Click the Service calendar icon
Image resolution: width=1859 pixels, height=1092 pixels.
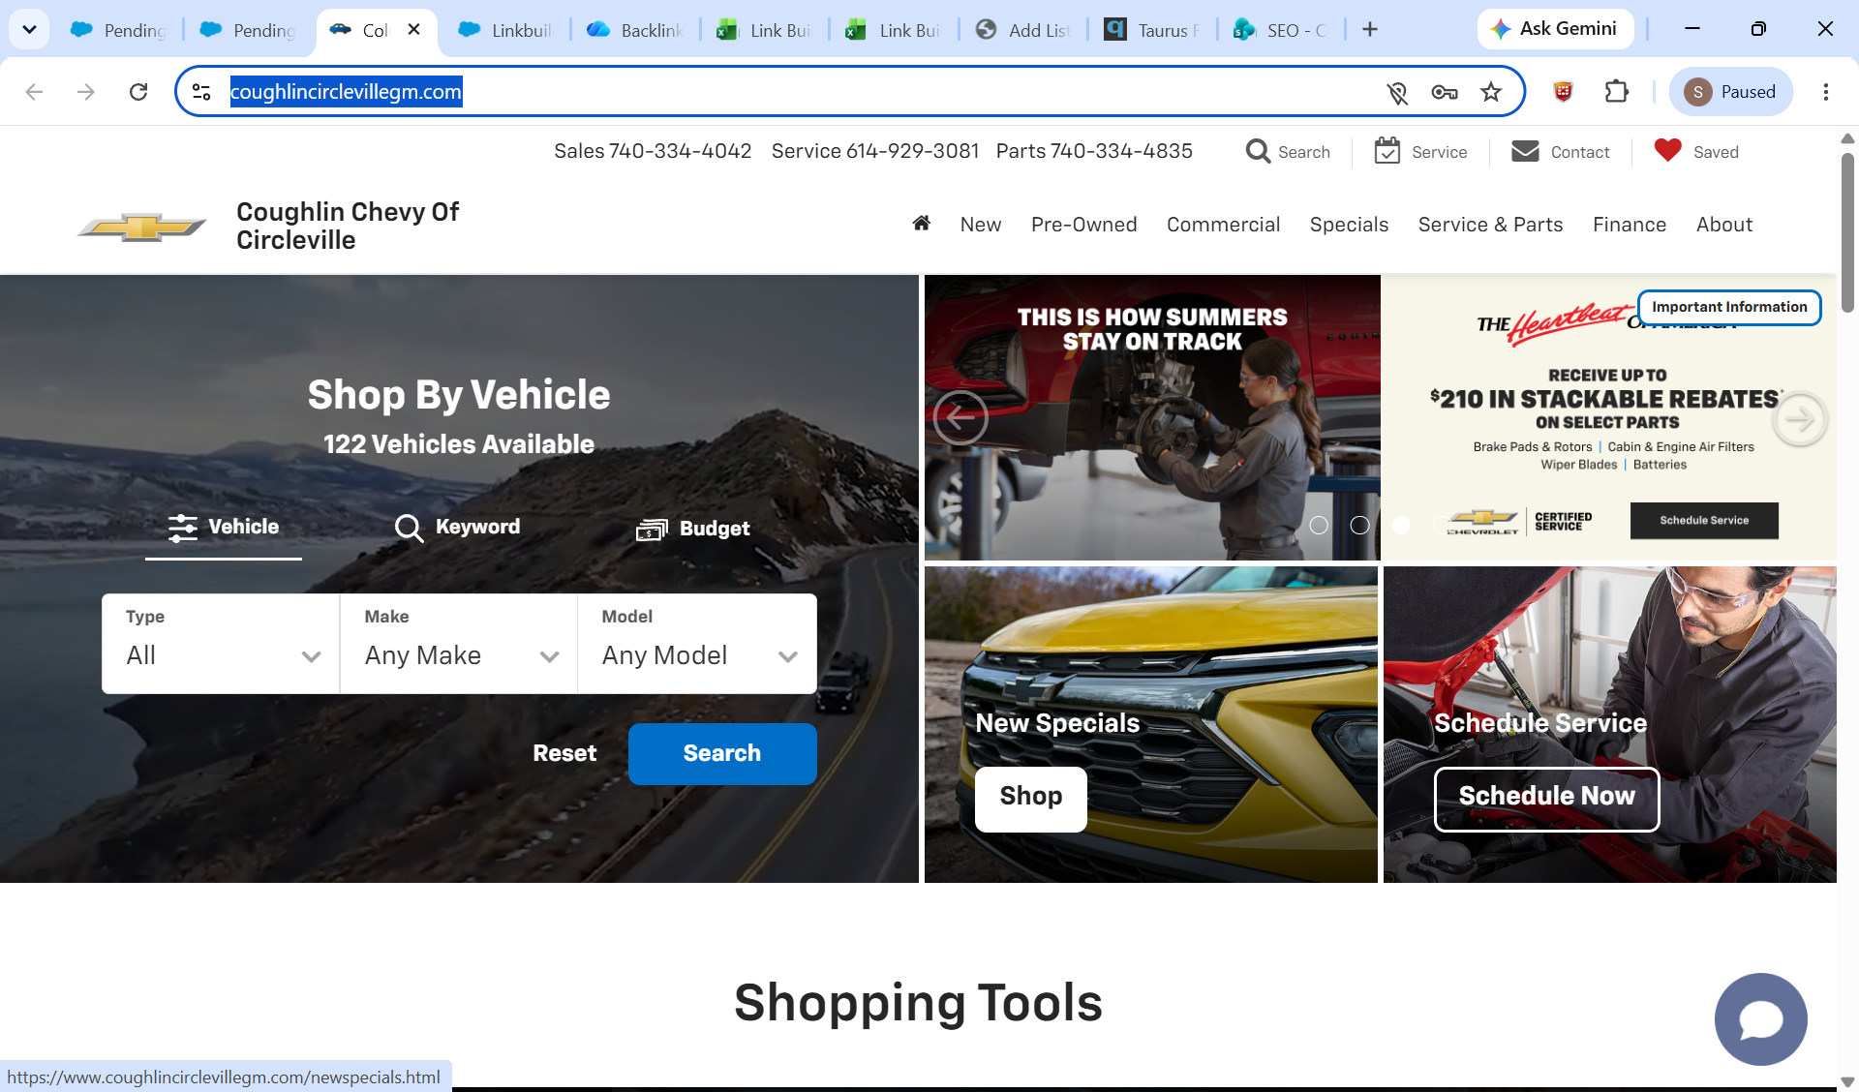(x=1387, y=151)
